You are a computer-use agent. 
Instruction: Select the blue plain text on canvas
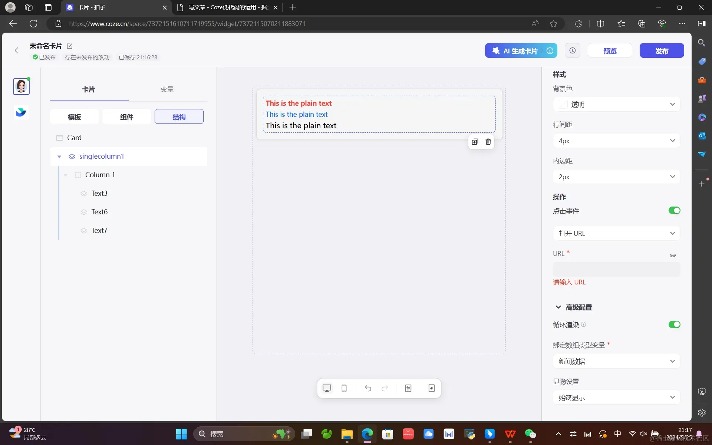(x=297, y=115)
